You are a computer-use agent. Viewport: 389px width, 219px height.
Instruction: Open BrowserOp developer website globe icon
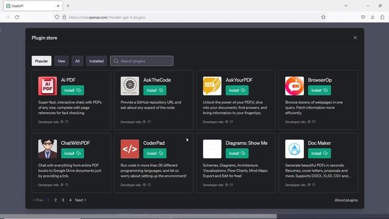coord(309,122)
